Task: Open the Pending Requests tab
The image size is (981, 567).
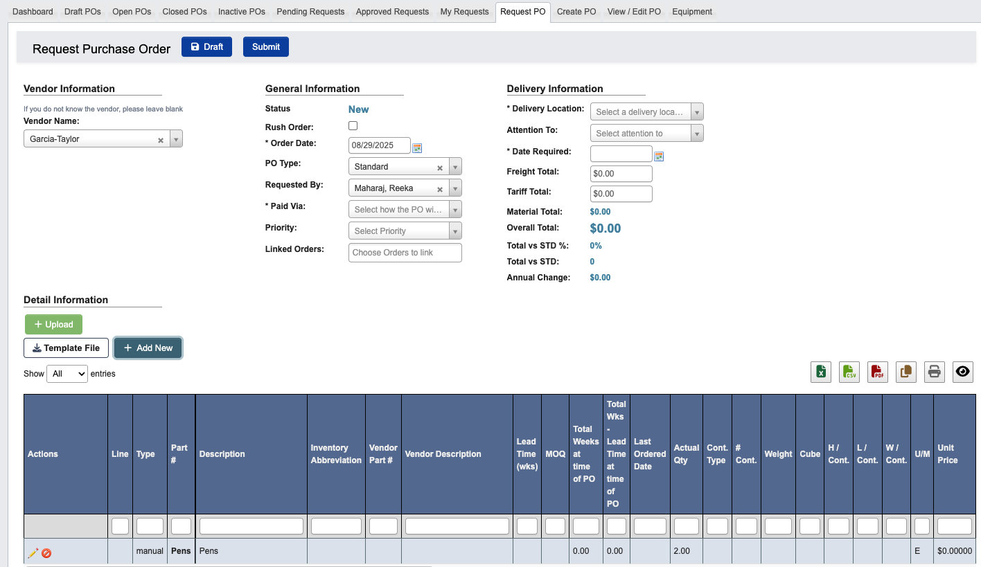Action: (x=310, y=12)
